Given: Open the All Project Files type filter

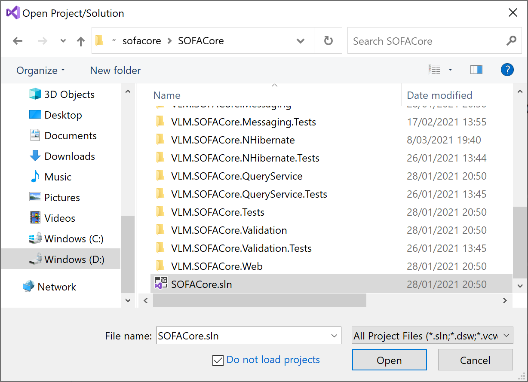Looking at the screenshot, I should [x=433, y=336].
